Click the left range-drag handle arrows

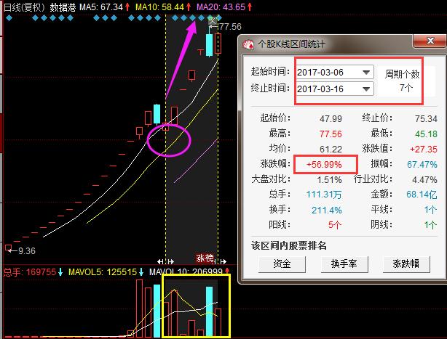click(166, 261)
